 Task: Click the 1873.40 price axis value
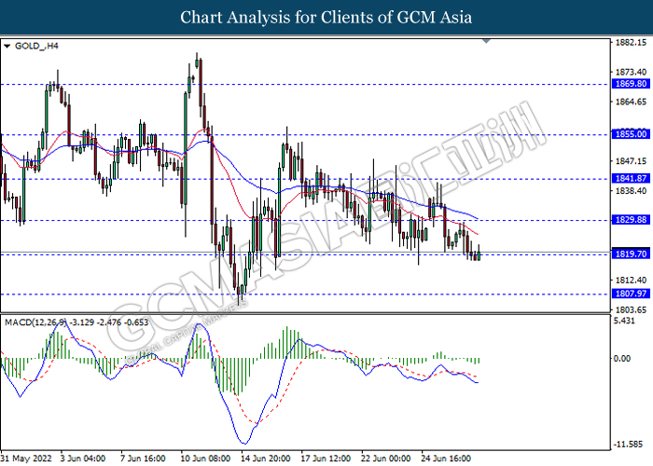pyautogui.click(x=631, y=73)
